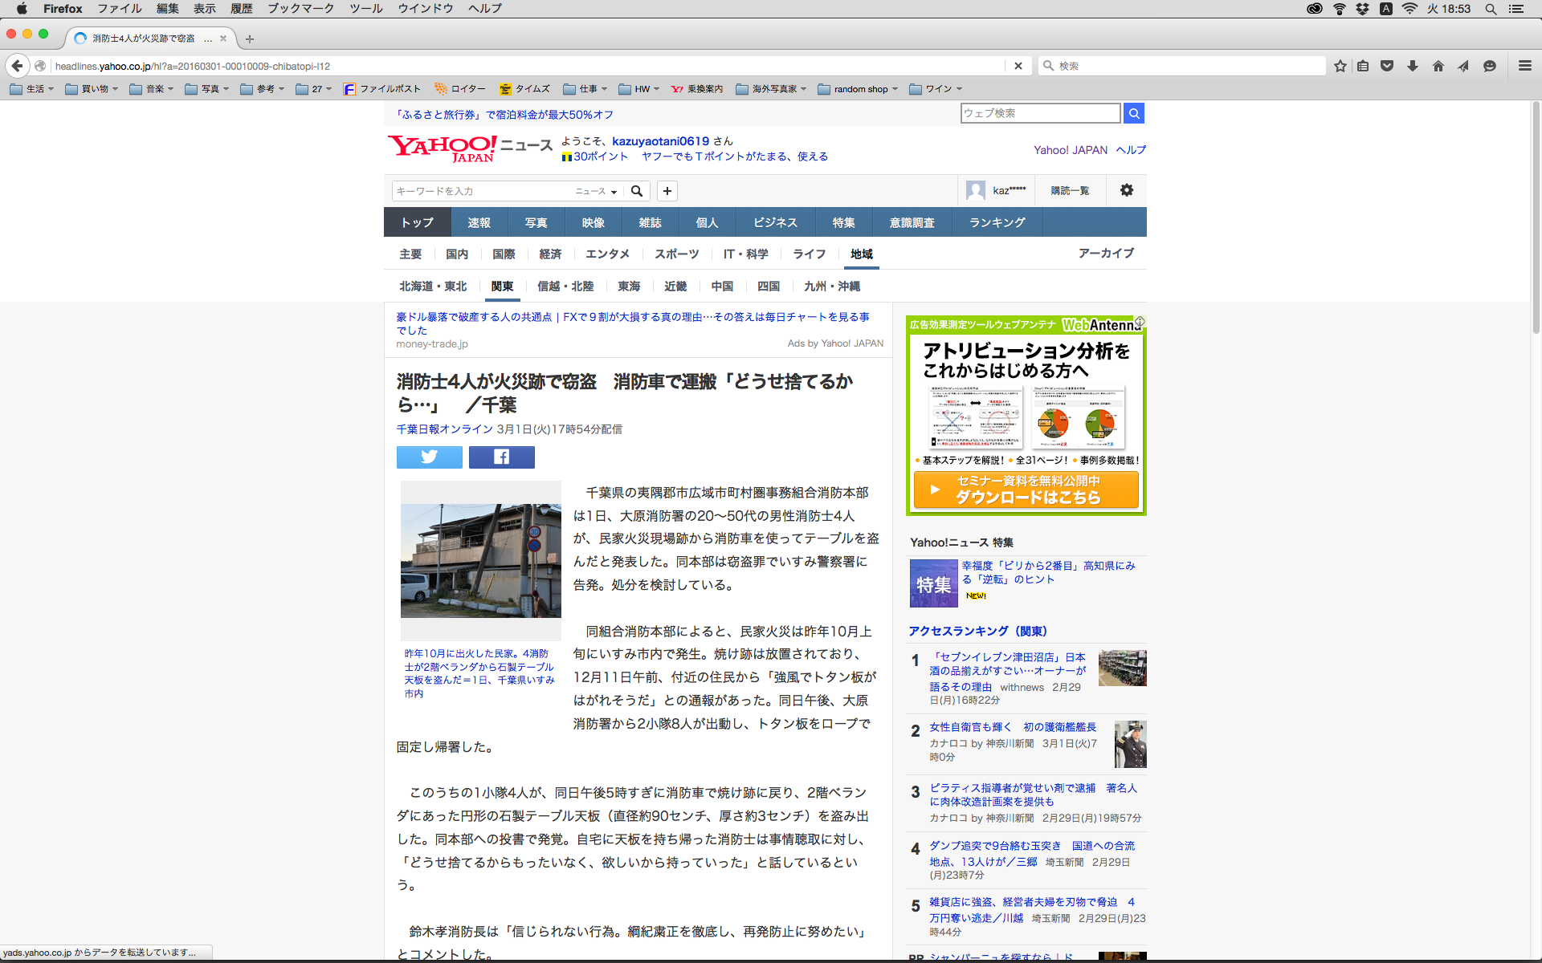Bookmark page with star icon
The height and width of the screenshot is (963, 1542).
pos(1340,66)
